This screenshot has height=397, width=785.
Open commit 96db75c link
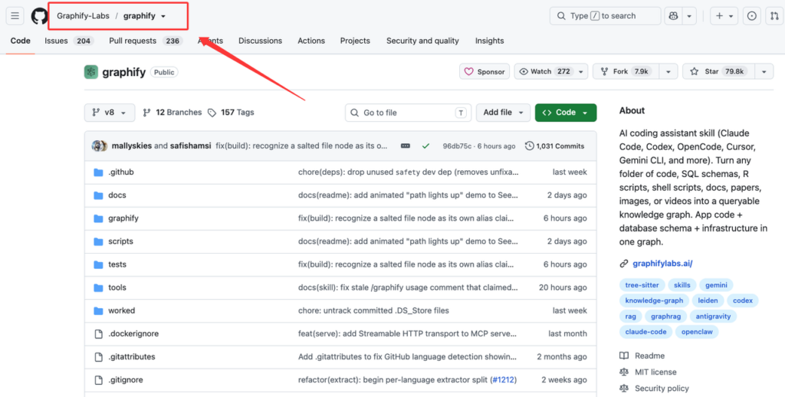point(457,146)
